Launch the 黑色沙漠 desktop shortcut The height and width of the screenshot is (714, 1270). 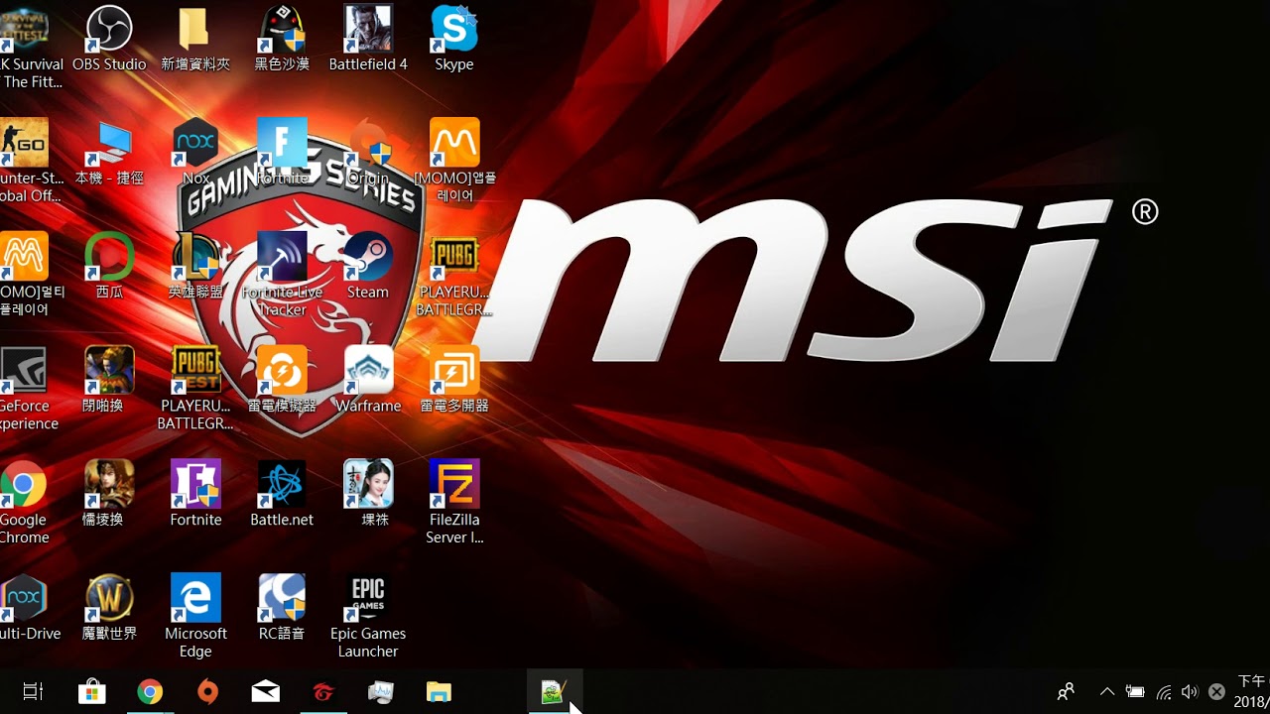click(282, 38)
